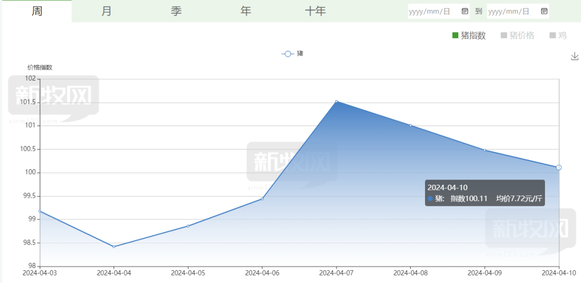Select the 2024-04-08 data point
This screenshot has width=581, height=283.
pos(410,126)
